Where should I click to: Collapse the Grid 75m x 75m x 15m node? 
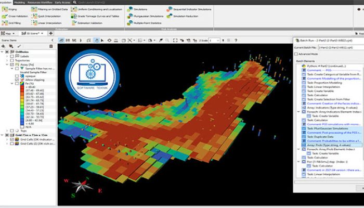2,135
